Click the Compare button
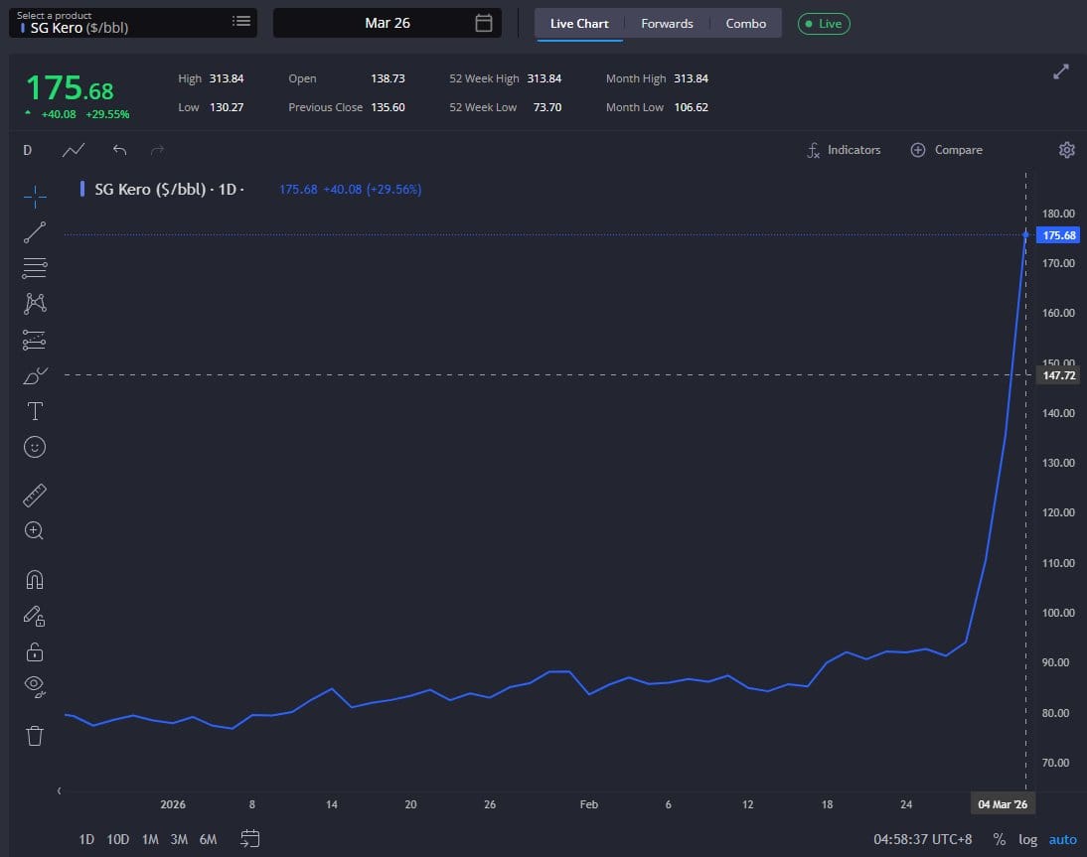Viewport: 1087px width, 857px height. 946,150
